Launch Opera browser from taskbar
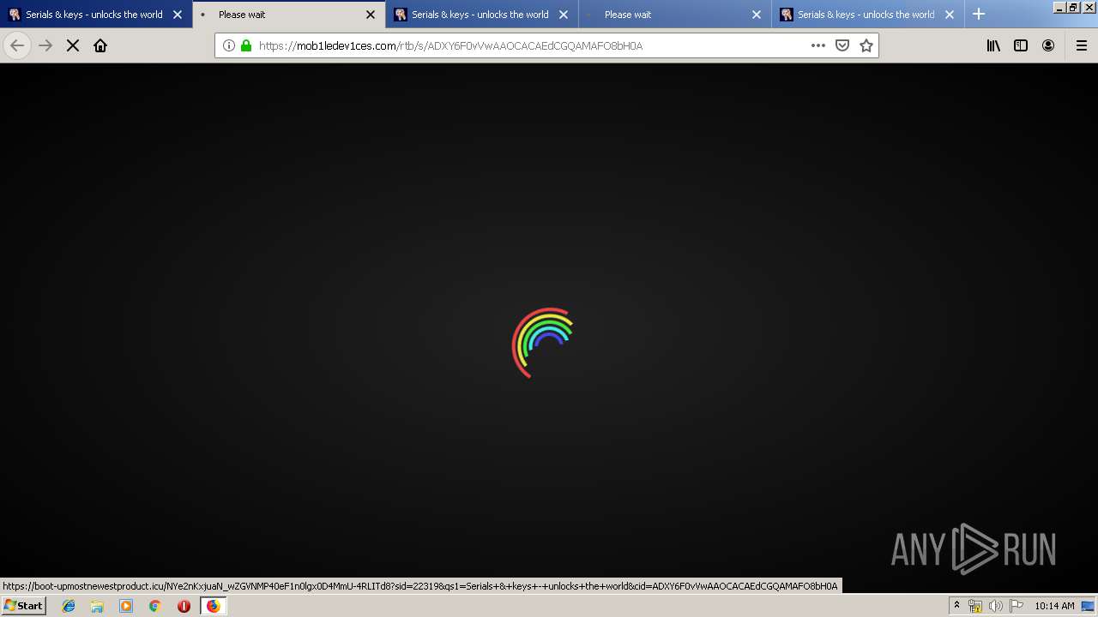This screenshot has height=617, width=1098. [184, 606]
